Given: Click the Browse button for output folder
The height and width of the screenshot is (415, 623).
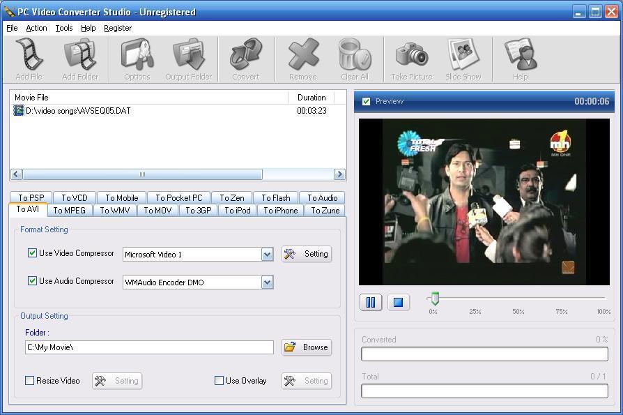Looking at the screenshot, I should (x=307, y=347).
